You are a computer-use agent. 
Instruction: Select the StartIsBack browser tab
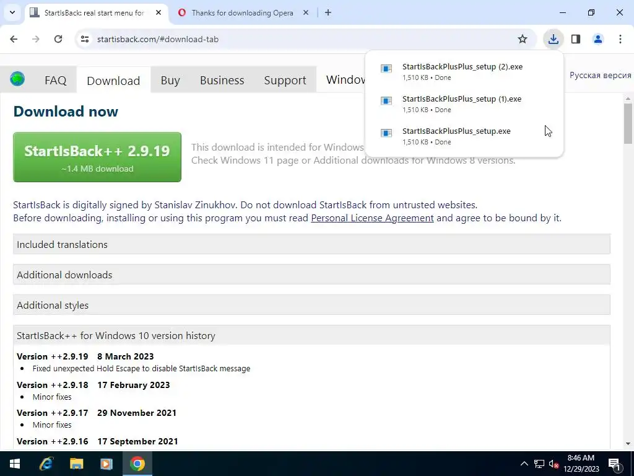coord(95,13)
